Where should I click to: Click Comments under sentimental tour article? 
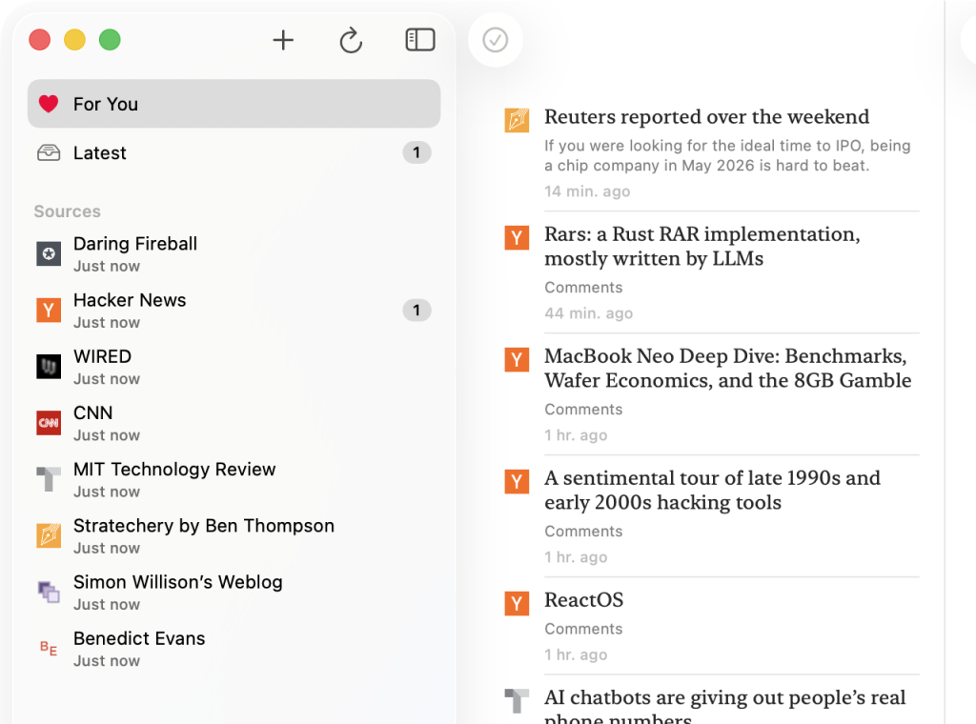(583, 532)
